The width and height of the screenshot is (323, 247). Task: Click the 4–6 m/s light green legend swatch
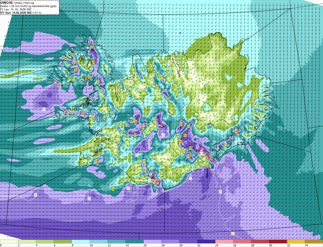[x=45, y=241]
